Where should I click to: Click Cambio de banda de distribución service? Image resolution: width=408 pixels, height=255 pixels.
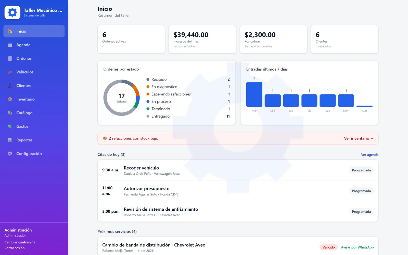(154, 245)
